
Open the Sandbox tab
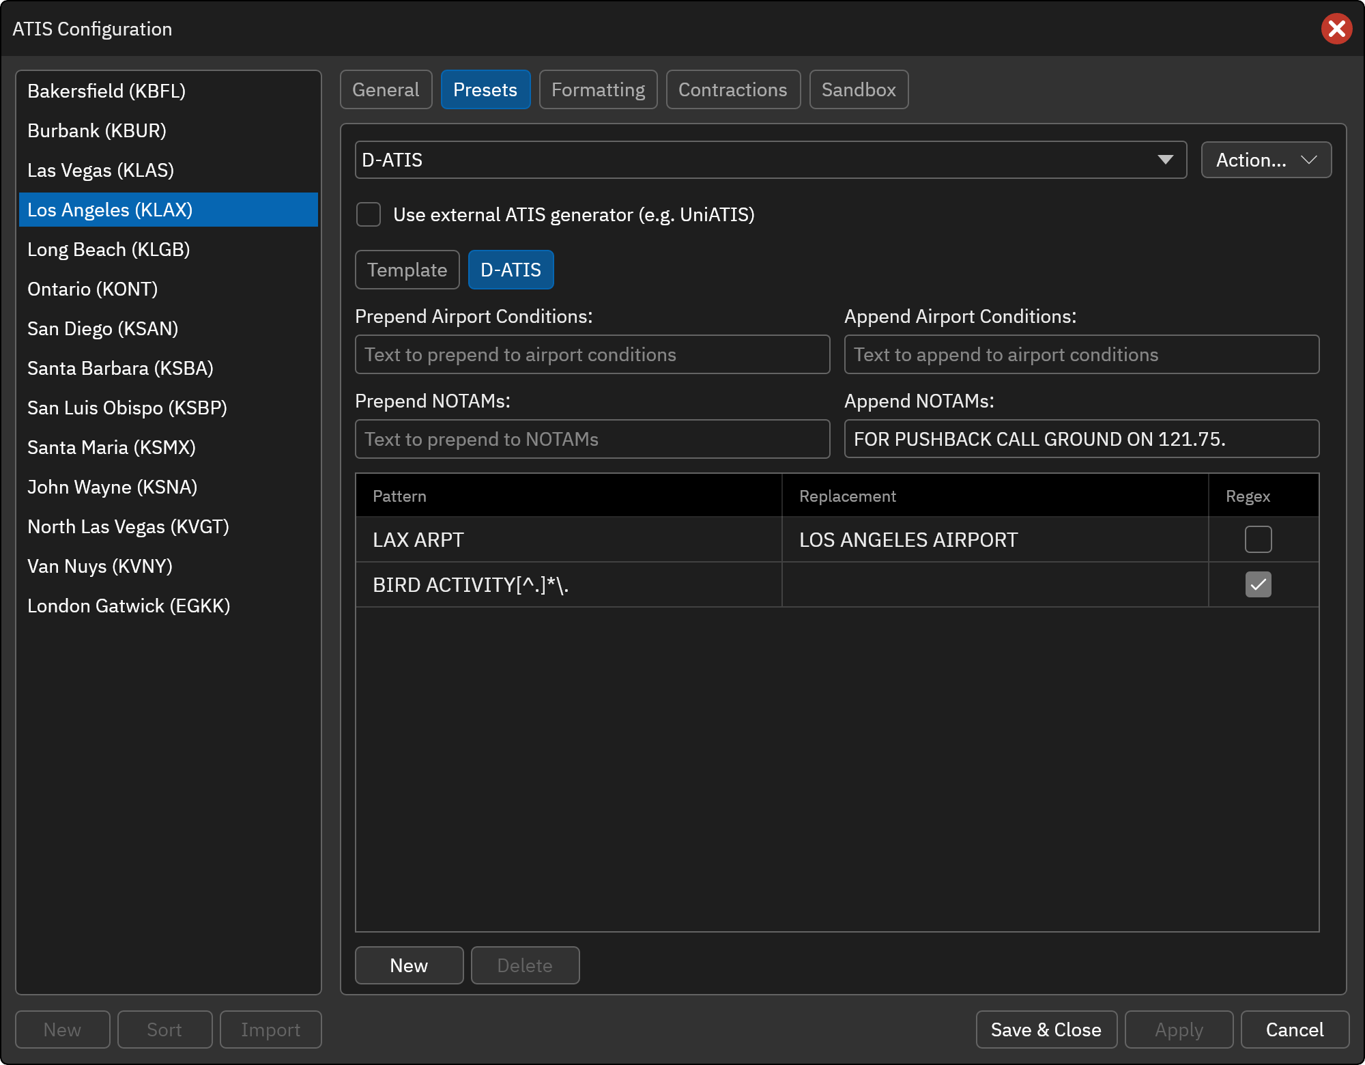tap(859, 89)
